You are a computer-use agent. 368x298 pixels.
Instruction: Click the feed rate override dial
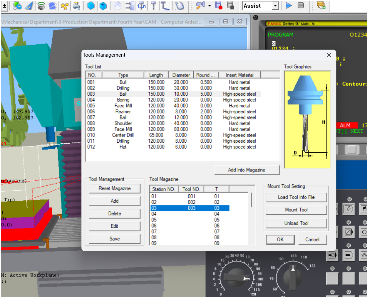click(x=237, y=277)
